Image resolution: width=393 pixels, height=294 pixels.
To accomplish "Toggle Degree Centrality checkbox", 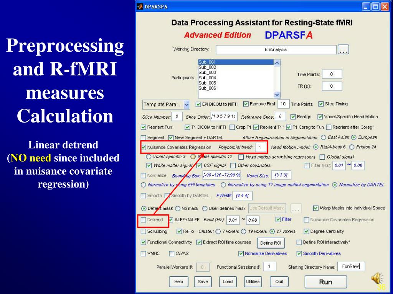I will point(306,232).
